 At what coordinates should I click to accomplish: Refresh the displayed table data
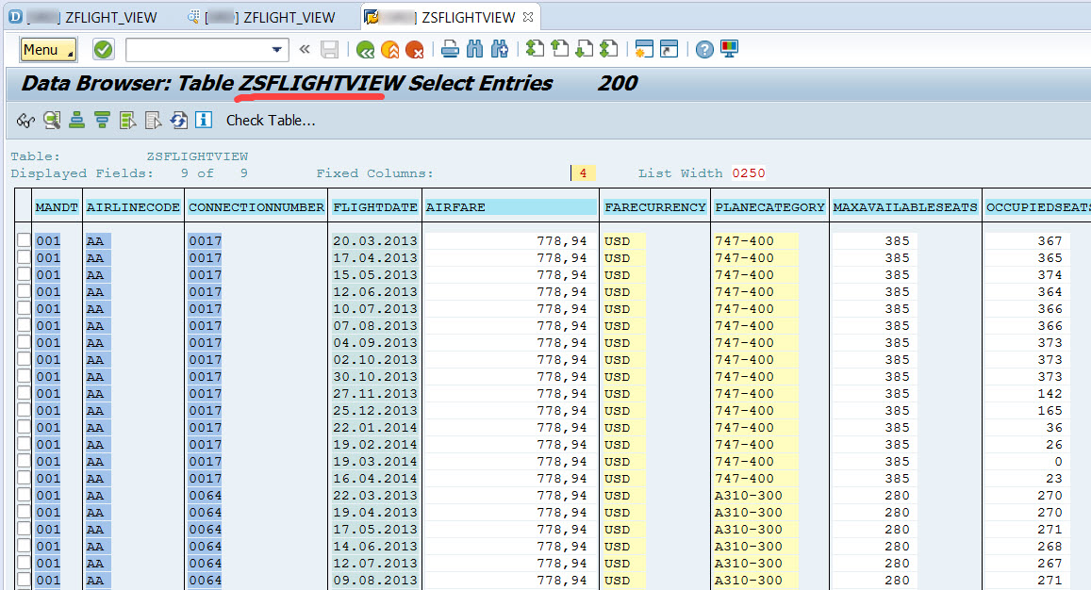coord(179,120)
